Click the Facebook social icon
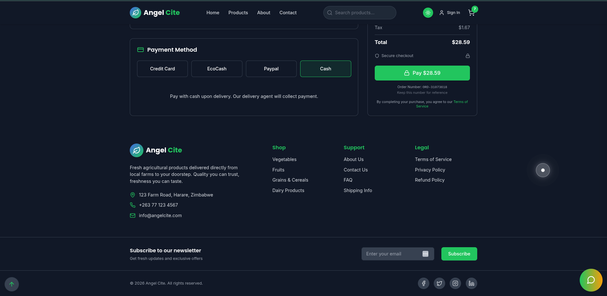This screenshot has height=296, width=607. pos(423,283)
